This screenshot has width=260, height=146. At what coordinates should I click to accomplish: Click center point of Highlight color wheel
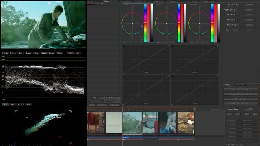click(199, 23)
